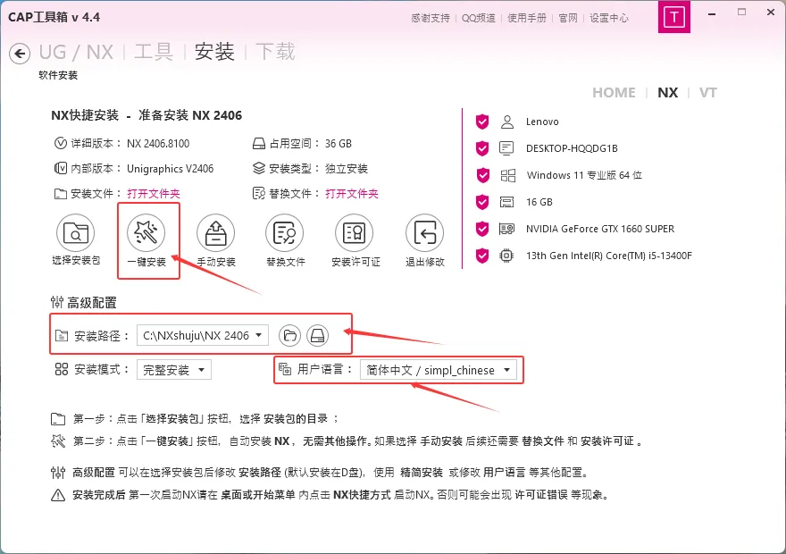The width and height of the screenshot is (786, 554).
Task: Click the user icon next to Lenovo
Action: [507, 122]
